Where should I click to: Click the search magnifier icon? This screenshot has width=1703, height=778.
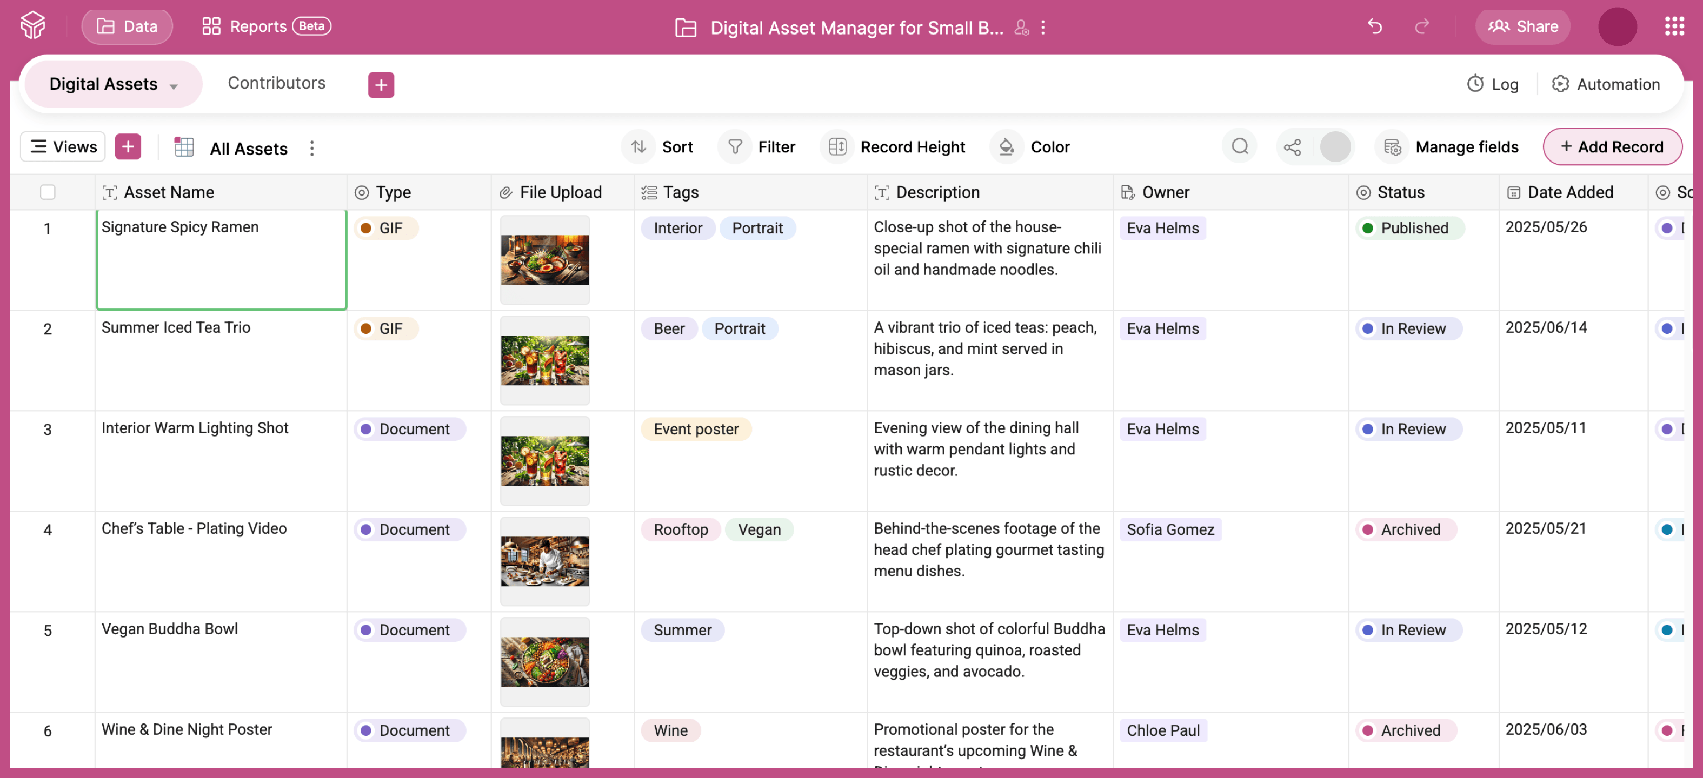click(x=1240, y=146)
